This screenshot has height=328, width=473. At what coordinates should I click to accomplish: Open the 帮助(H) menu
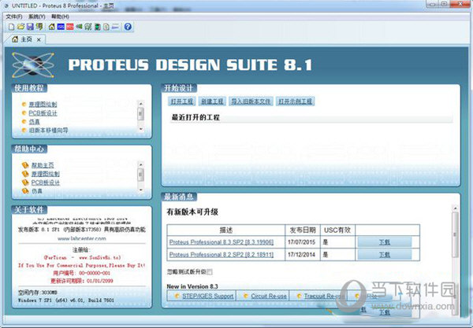(x=60, y=17)
